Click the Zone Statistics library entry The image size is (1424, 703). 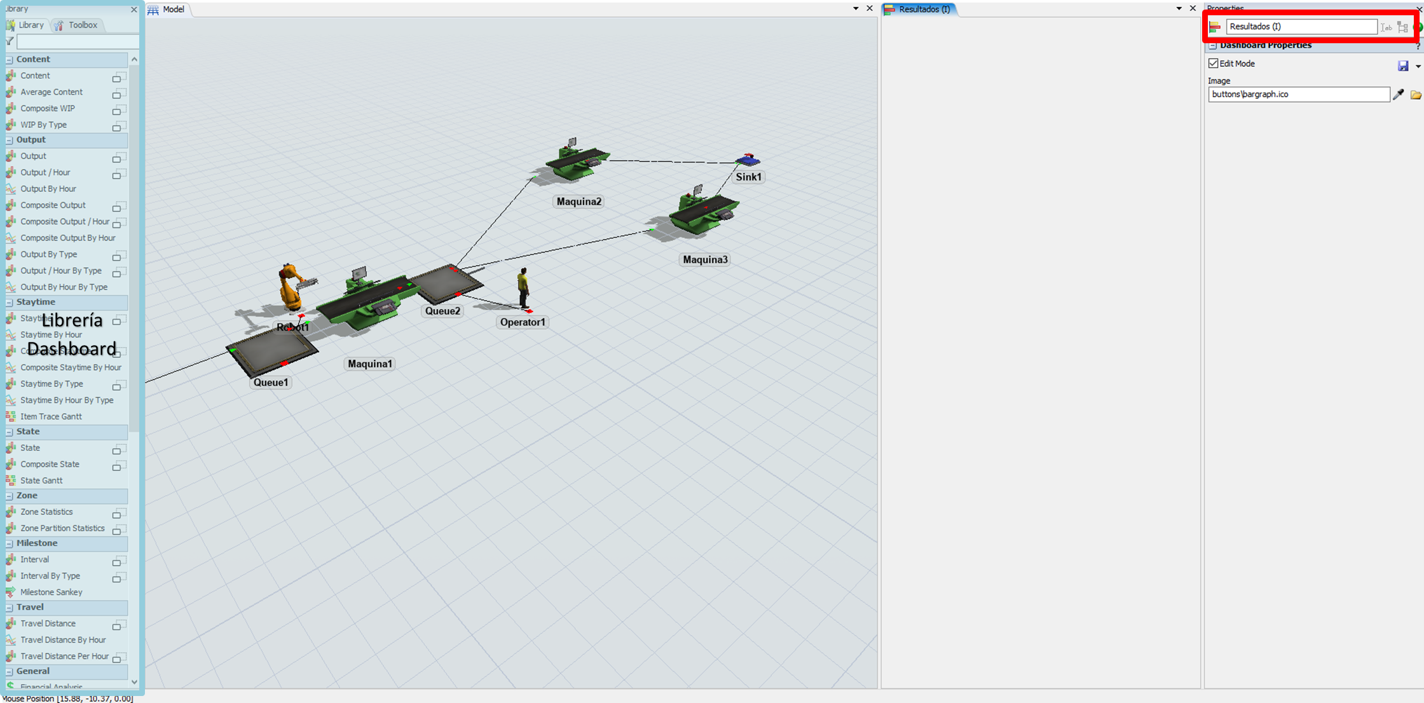click(x=46, y=512)
